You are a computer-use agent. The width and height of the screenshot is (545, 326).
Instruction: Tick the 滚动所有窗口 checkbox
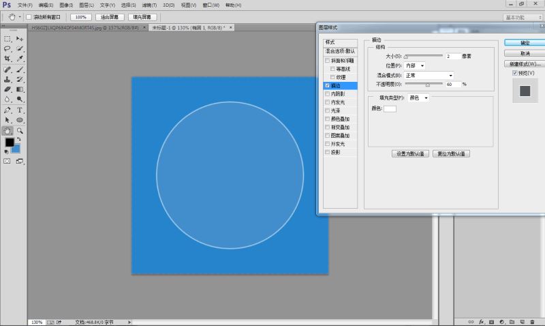point(29,16)
